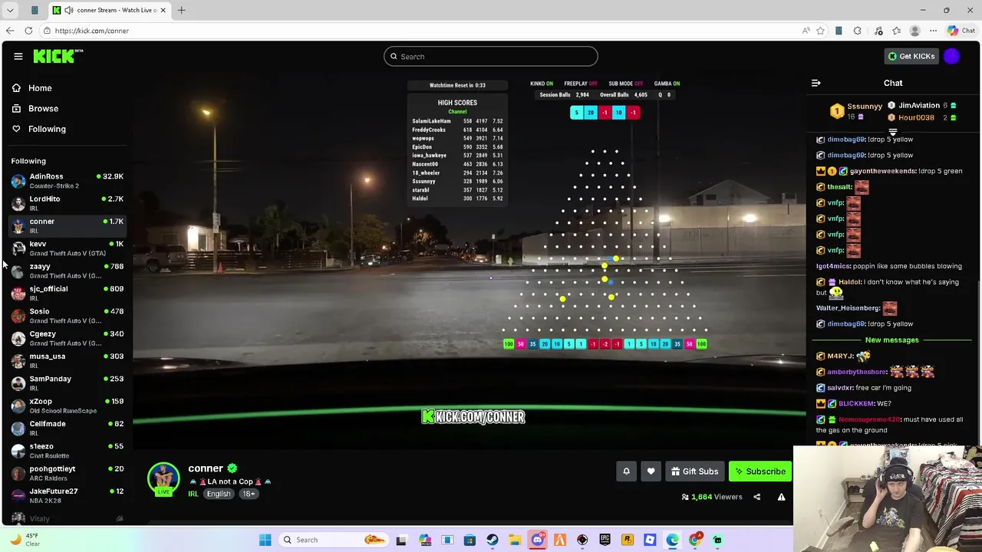Click Haldol username in chat
This screenshot has height=552, width=982.
coord(849,282)
